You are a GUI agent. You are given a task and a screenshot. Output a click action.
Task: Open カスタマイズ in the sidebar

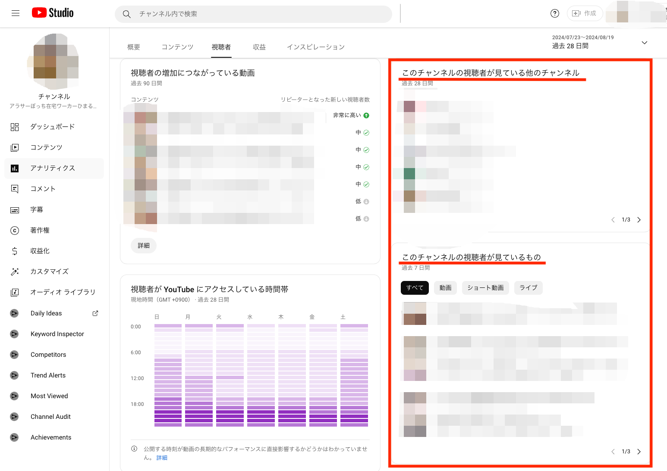click(54, 271)
